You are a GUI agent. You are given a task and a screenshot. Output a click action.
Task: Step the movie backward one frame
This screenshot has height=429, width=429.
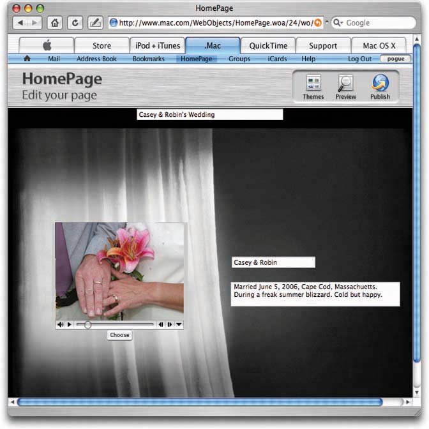(161, 324)
